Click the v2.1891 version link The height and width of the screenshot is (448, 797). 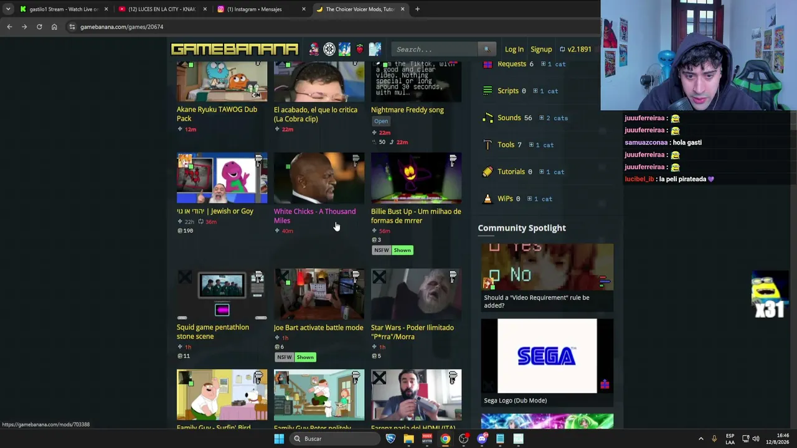(575, 49)
